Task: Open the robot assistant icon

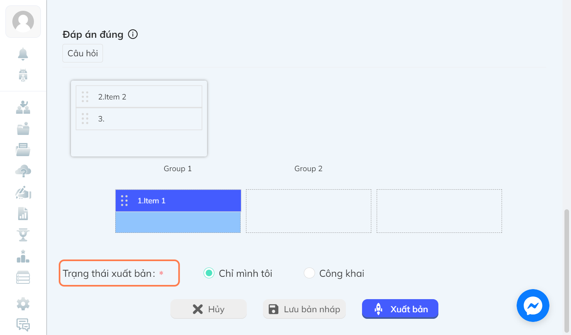Action: [23, 75]
